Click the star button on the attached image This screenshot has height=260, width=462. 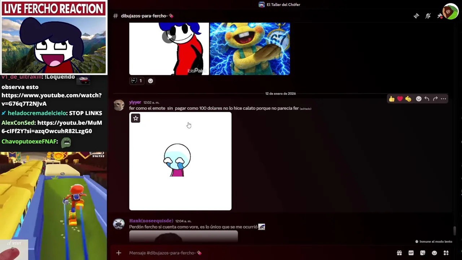(135, 118)
